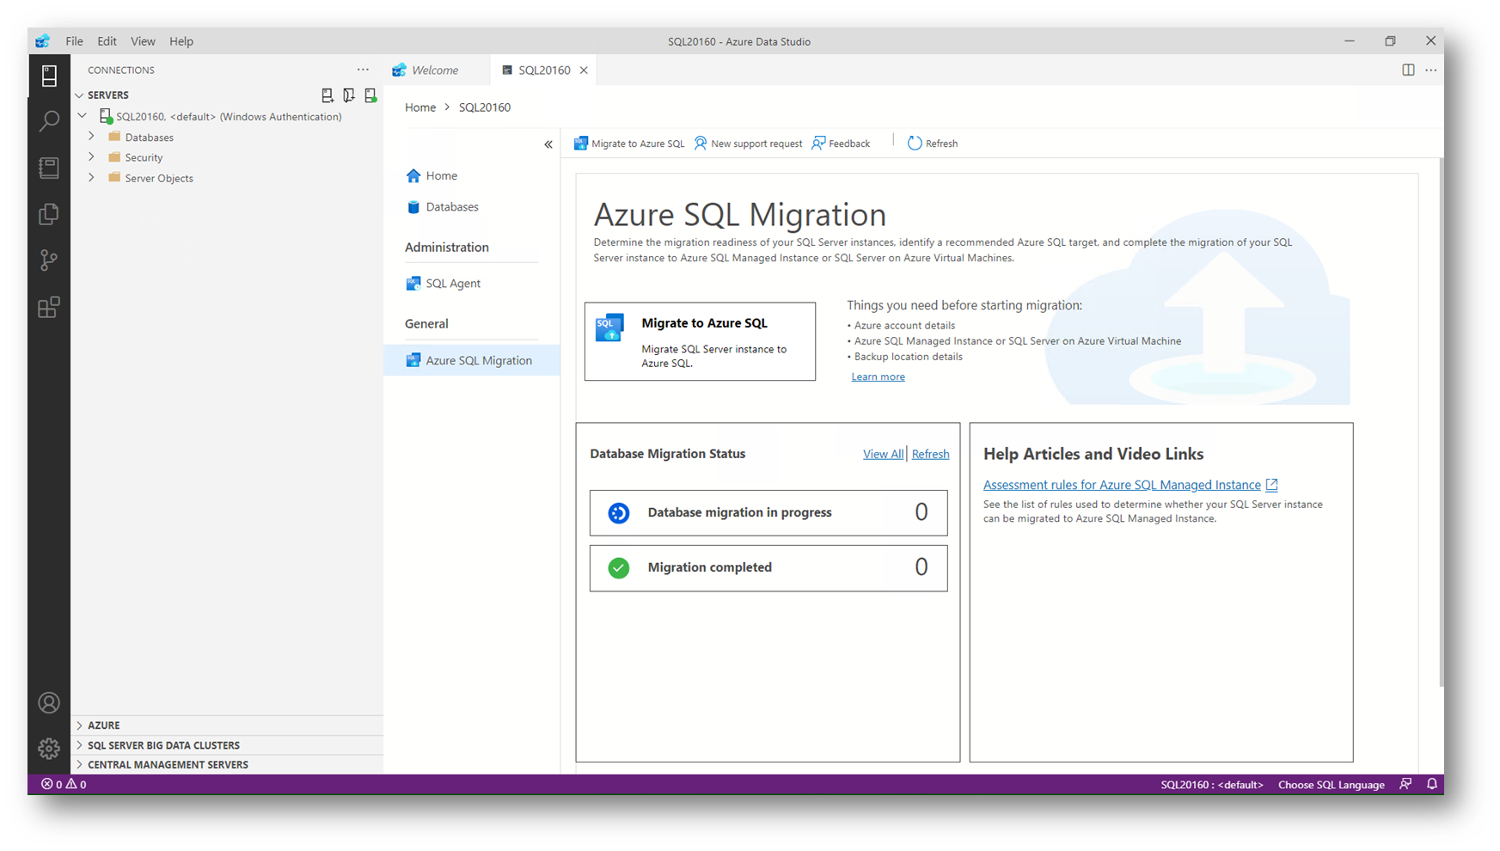Click the Migrate to Azure SQL card

[x=700, y=341]
